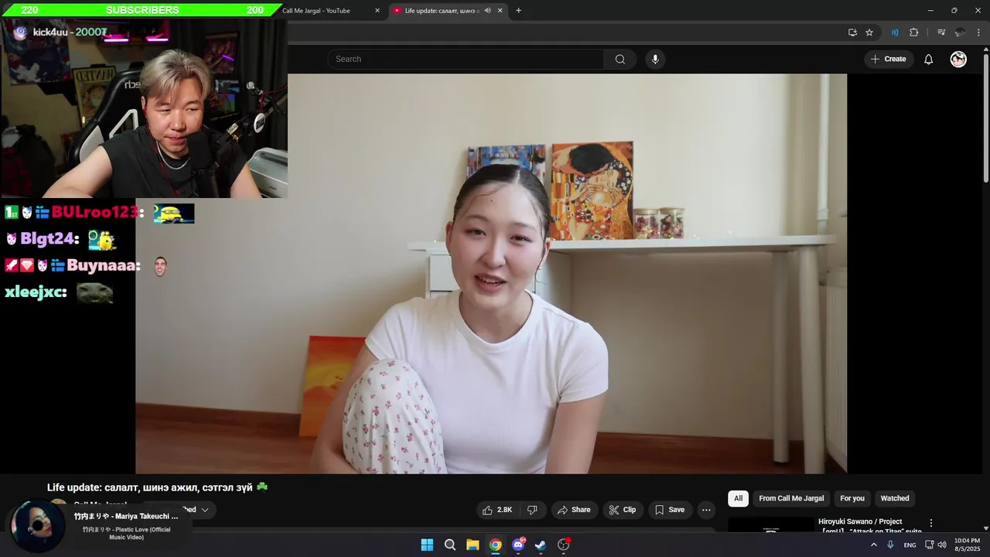Image resolution: width=990 pixels, height=557 pixels.
Task: Bookmark this page with the star
Action: click(x=869, y=32)
